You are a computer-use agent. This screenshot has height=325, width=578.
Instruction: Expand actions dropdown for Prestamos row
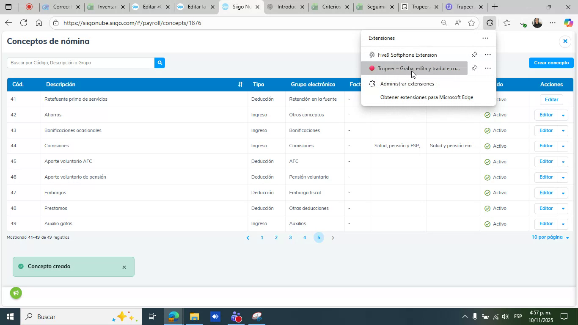(563, 209)
